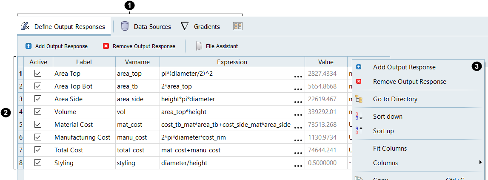Choose Remove Output Response in context menu
The image size is (488, 180).
(x=409, y=82)
